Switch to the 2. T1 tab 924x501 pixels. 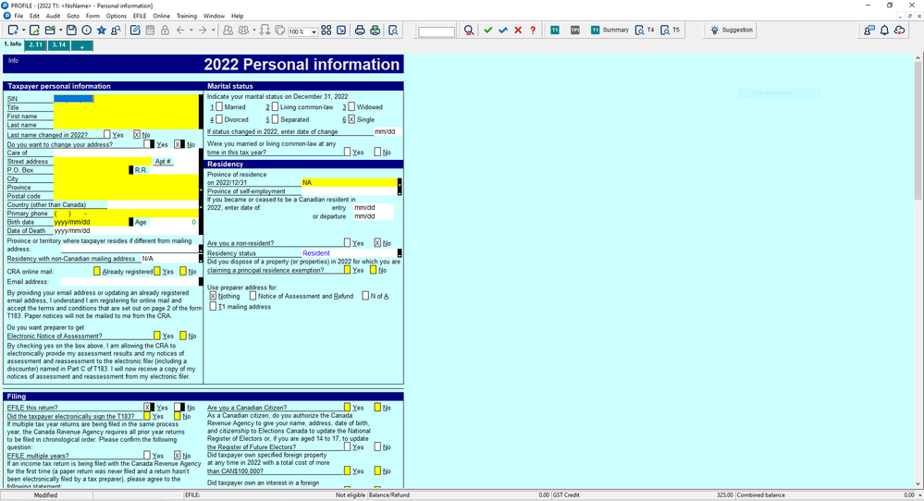[36, 45]
